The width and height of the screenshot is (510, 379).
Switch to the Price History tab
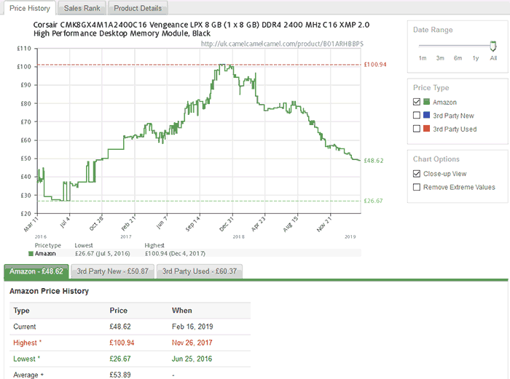point(30,8)
